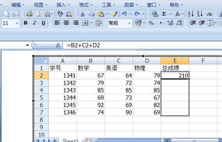Image resolution: width=222 pixels, height=142 pixels.
Task: Open the name box dropdown arrow
Action: point(27,45)
